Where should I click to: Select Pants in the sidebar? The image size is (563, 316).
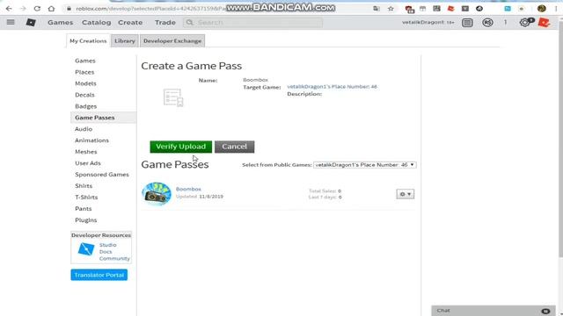tap(84, 209)
